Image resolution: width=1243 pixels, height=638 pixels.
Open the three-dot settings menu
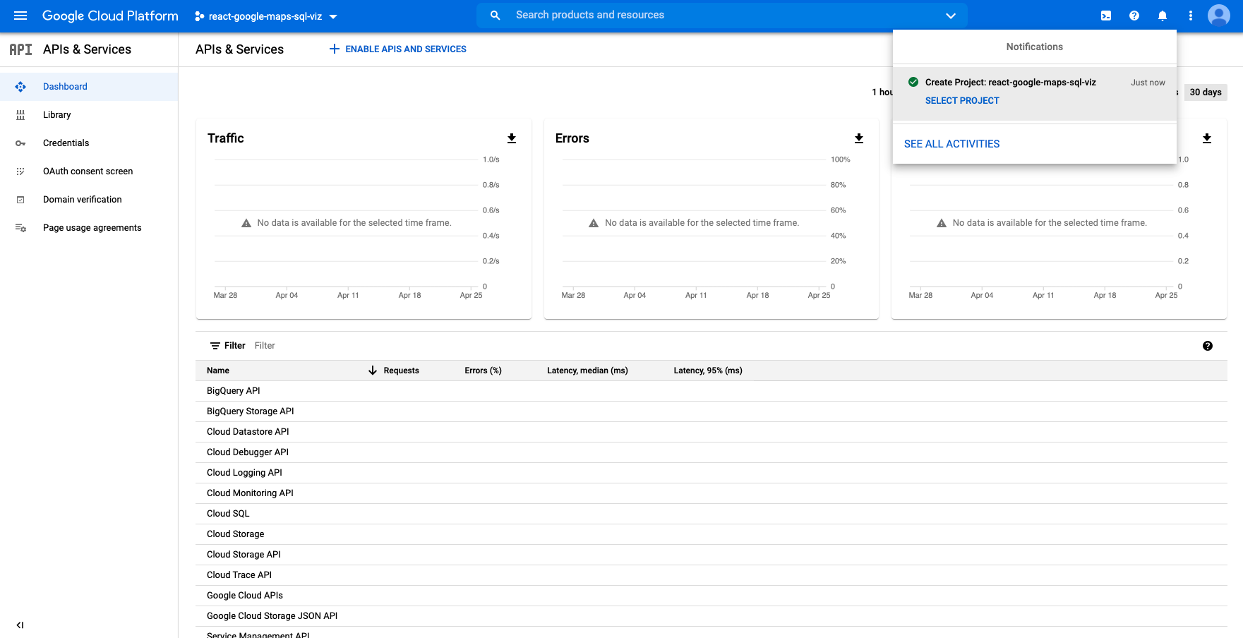point(1191,16)
